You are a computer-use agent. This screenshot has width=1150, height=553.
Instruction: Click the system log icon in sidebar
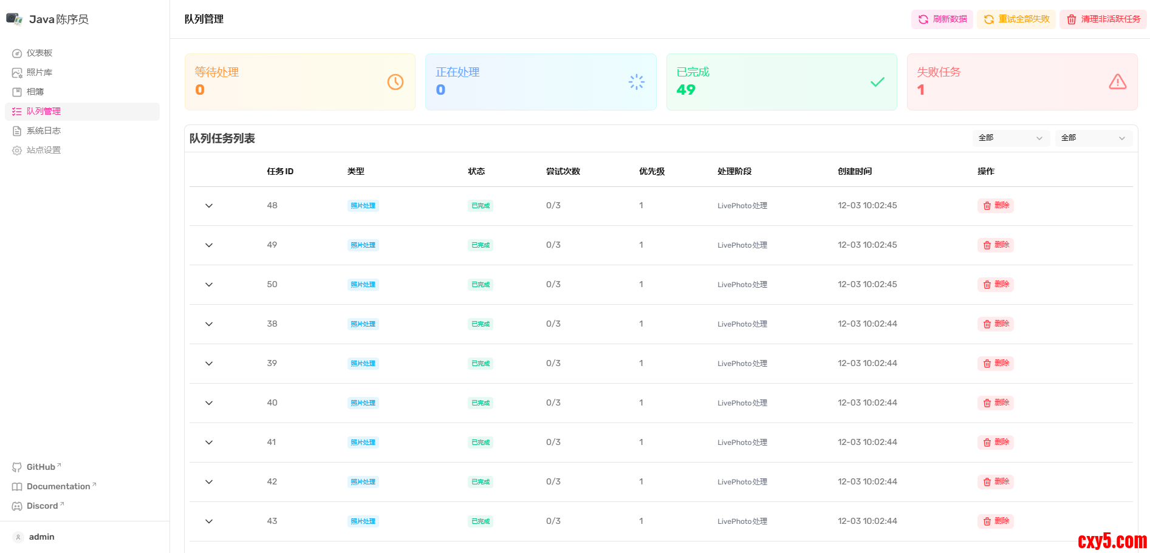(17, 131)
